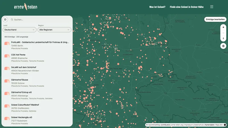This screenshot has height=128, width=228.
Task: Zoom in on the map
Action: coord(223,27)
